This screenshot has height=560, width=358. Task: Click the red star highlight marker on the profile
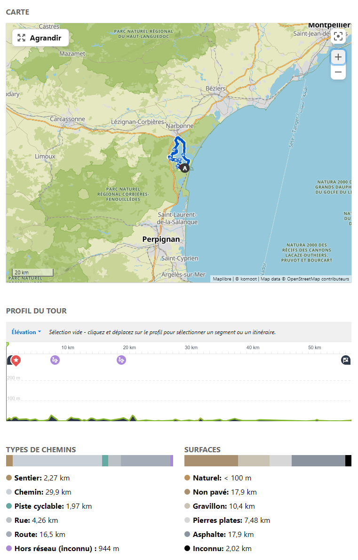16,361
